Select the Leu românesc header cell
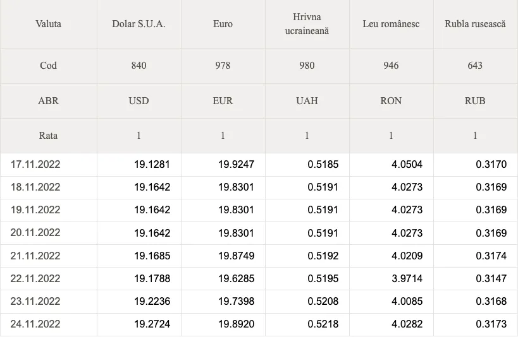The height and width of the screenshot is (337, 518). [x=391, y=24]
